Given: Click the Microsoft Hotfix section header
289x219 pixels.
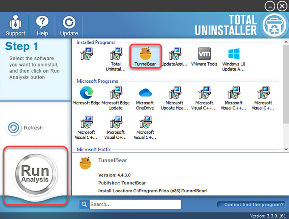Looking at the screenshot, I should [93, 149].
